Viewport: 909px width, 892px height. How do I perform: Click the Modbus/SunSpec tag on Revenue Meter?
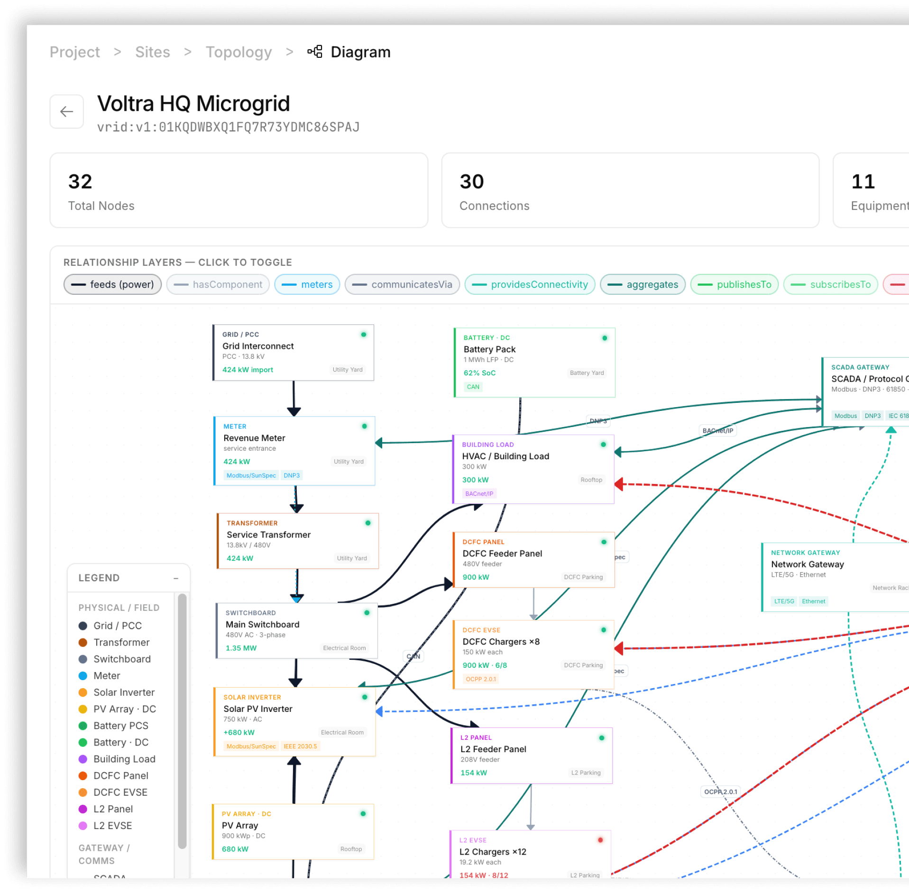pos(251,475)
